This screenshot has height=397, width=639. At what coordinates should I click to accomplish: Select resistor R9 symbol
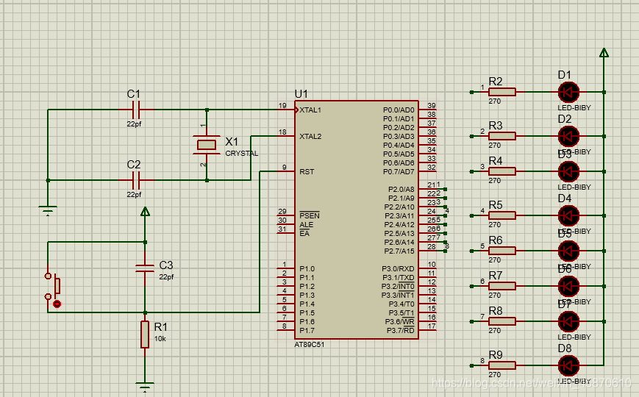pyautogui.click(x=502, y=365)
